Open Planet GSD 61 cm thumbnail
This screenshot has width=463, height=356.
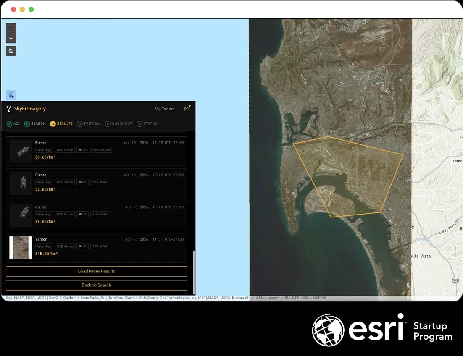click(21, 215)
